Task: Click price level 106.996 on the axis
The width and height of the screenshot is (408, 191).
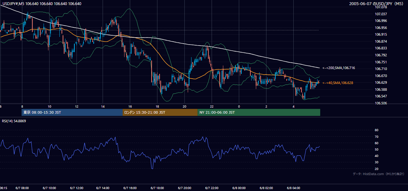Action: click(381, 21)
